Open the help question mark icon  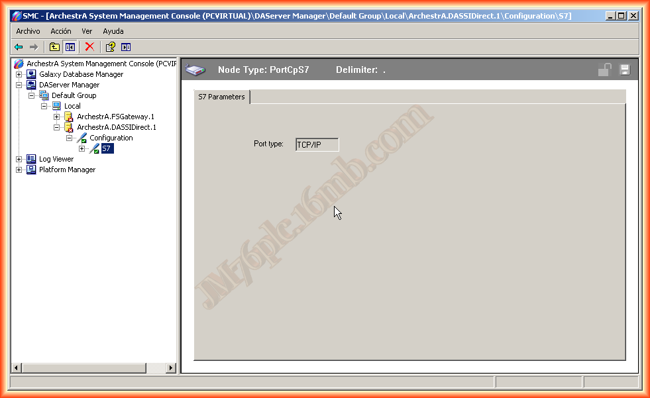(111, 47)
